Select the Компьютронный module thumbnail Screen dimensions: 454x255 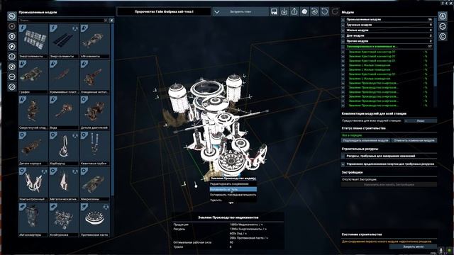pyautogui.click(x=33, y=184)
